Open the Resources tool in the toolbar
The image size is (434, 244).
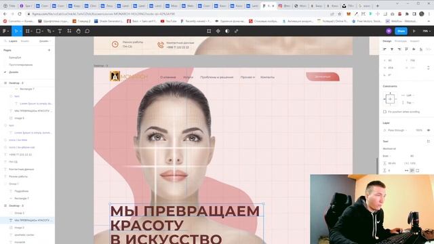tap(69, 31)
